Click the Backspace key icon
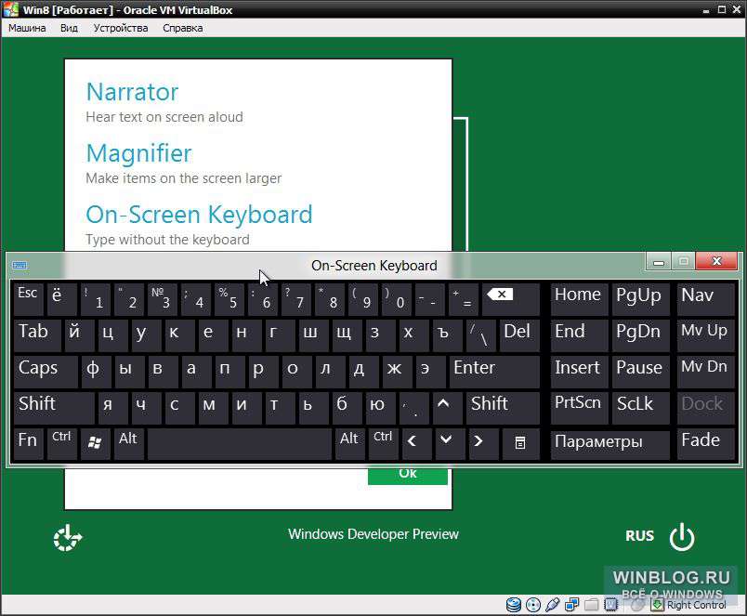Viewport: 747px width, 616px height. coord(510,299)
